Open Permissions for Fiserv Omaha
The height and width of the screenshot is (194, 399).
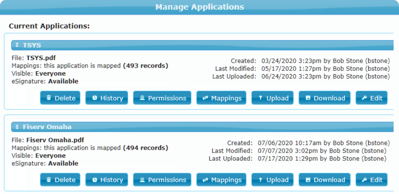click(162, 180)
